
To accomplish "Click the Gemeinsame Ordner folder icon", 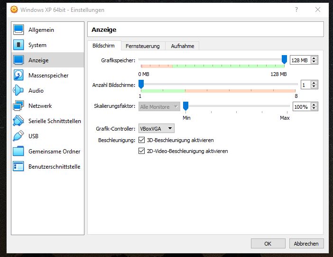I will [18, 151].
